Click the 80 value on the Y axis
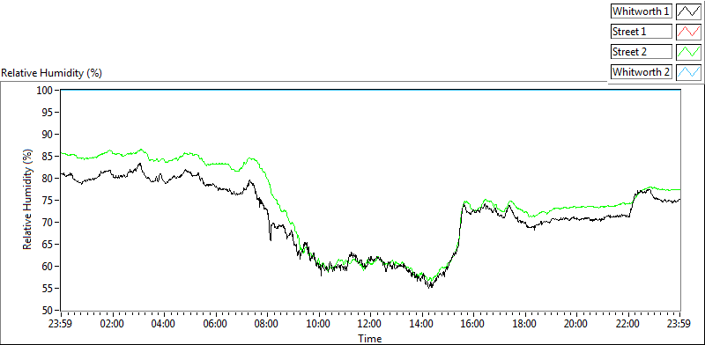The image size is (705, 345). coord(48,179)
